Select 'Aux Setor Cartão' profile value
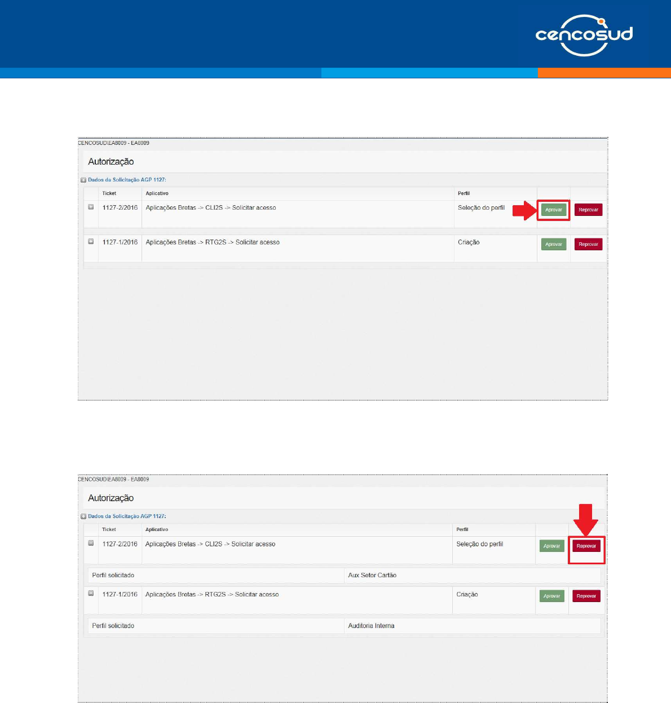The width and height of the screenshot is (671, 703). (x=372, y=575)
